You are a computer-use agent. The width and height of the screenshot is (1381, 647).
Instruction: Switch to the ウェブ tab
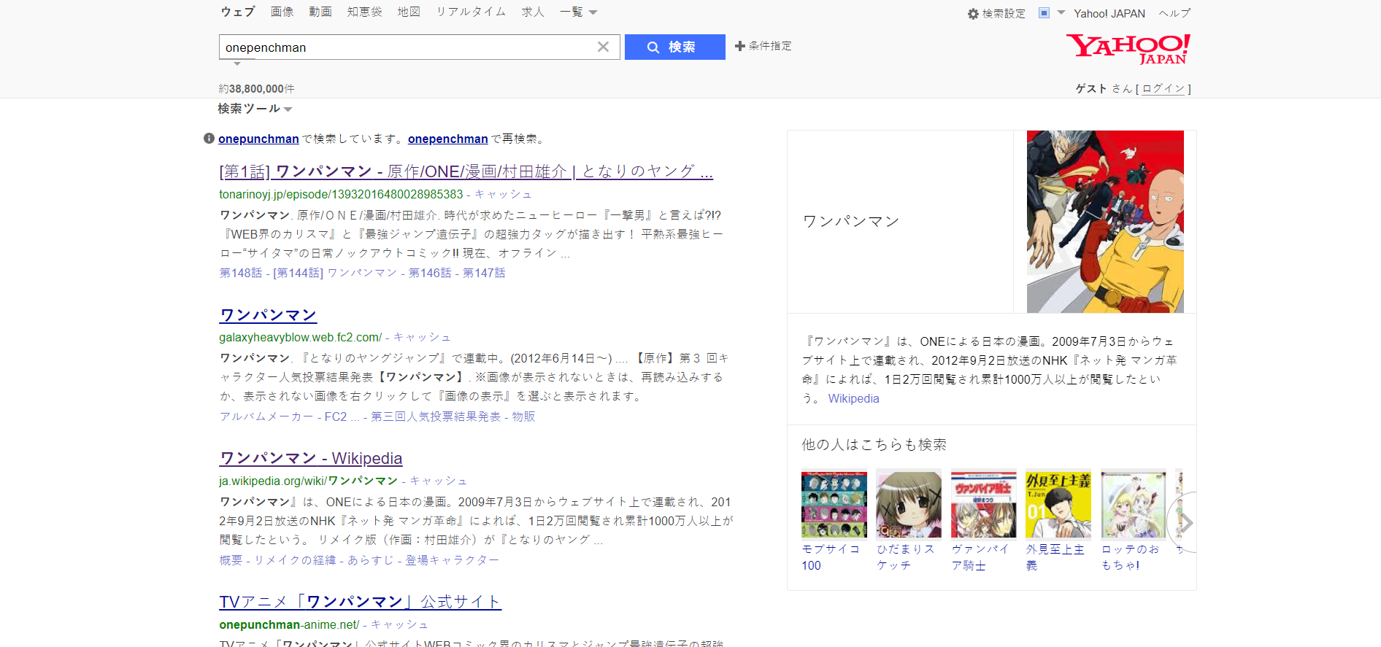[x=238, y=12]
